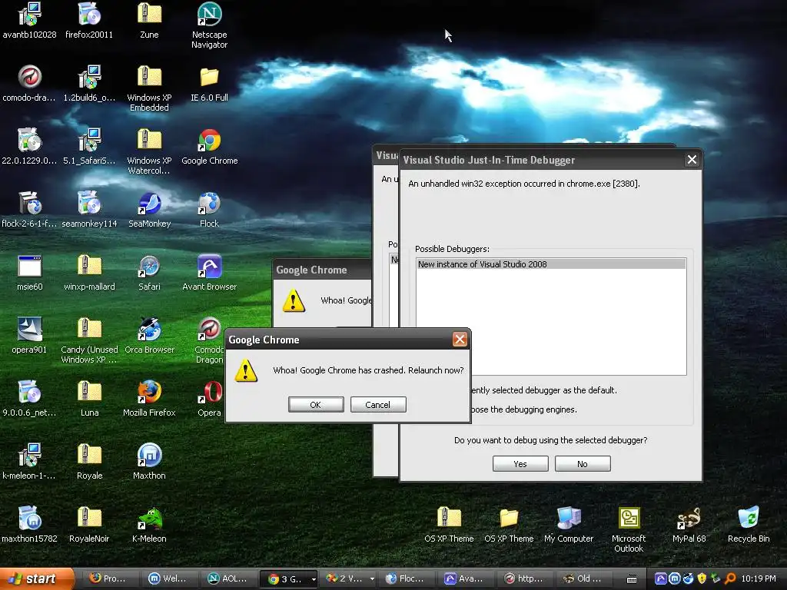Select the Flock desktop shortcut
This screenshot has height=590, width=787.
coord(209,210)
